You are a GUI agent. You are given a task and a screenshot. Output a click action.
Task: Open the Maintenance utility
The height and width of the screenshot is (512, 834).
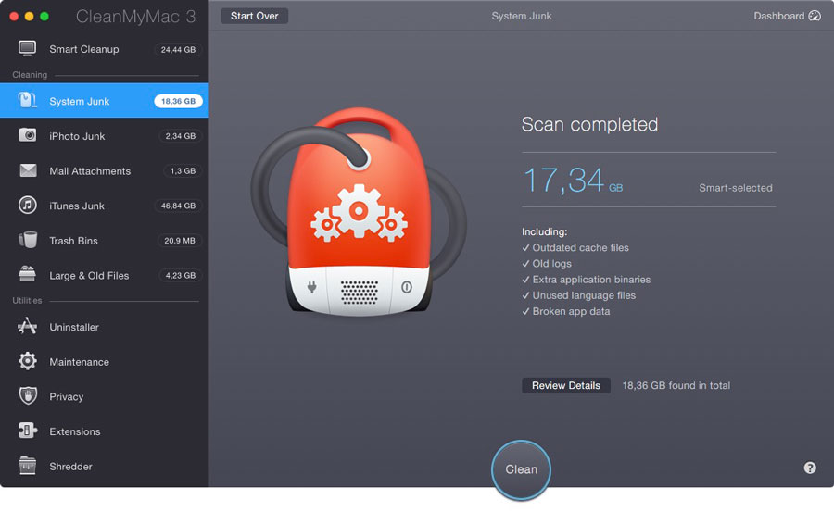pyautogui.click(x=104, y=361)
